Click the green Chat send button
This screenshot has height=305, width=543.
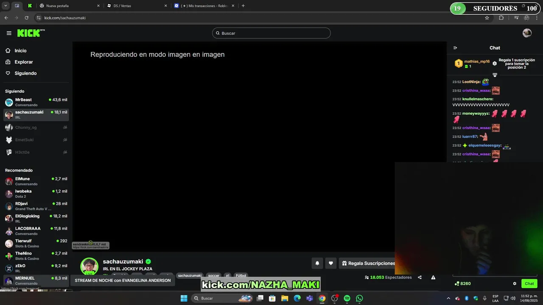pos(529,283)
